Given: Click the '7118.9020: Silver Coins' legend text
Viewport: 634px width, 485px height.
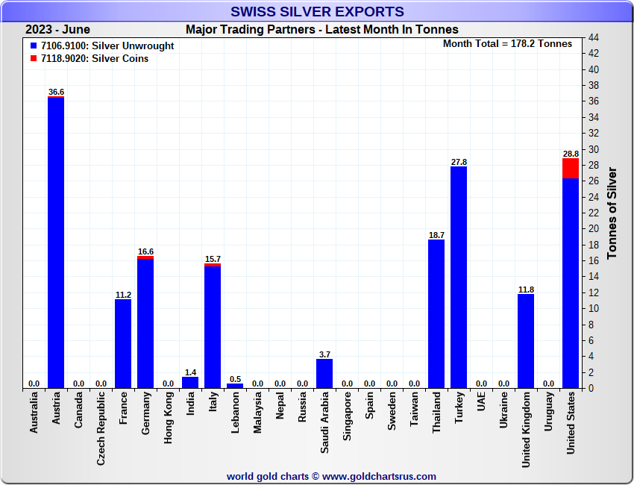Looking at the screenshot, I should (x=95, y=59).
